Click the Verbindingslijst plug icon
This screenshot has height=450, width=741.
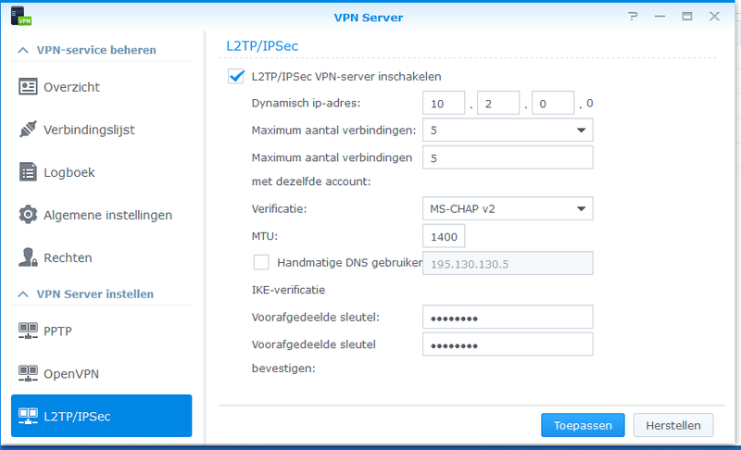[28, 130]
